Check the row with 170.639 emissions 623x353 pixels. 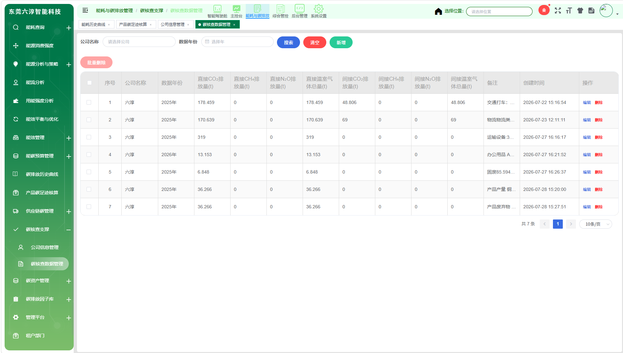[89, 120]
